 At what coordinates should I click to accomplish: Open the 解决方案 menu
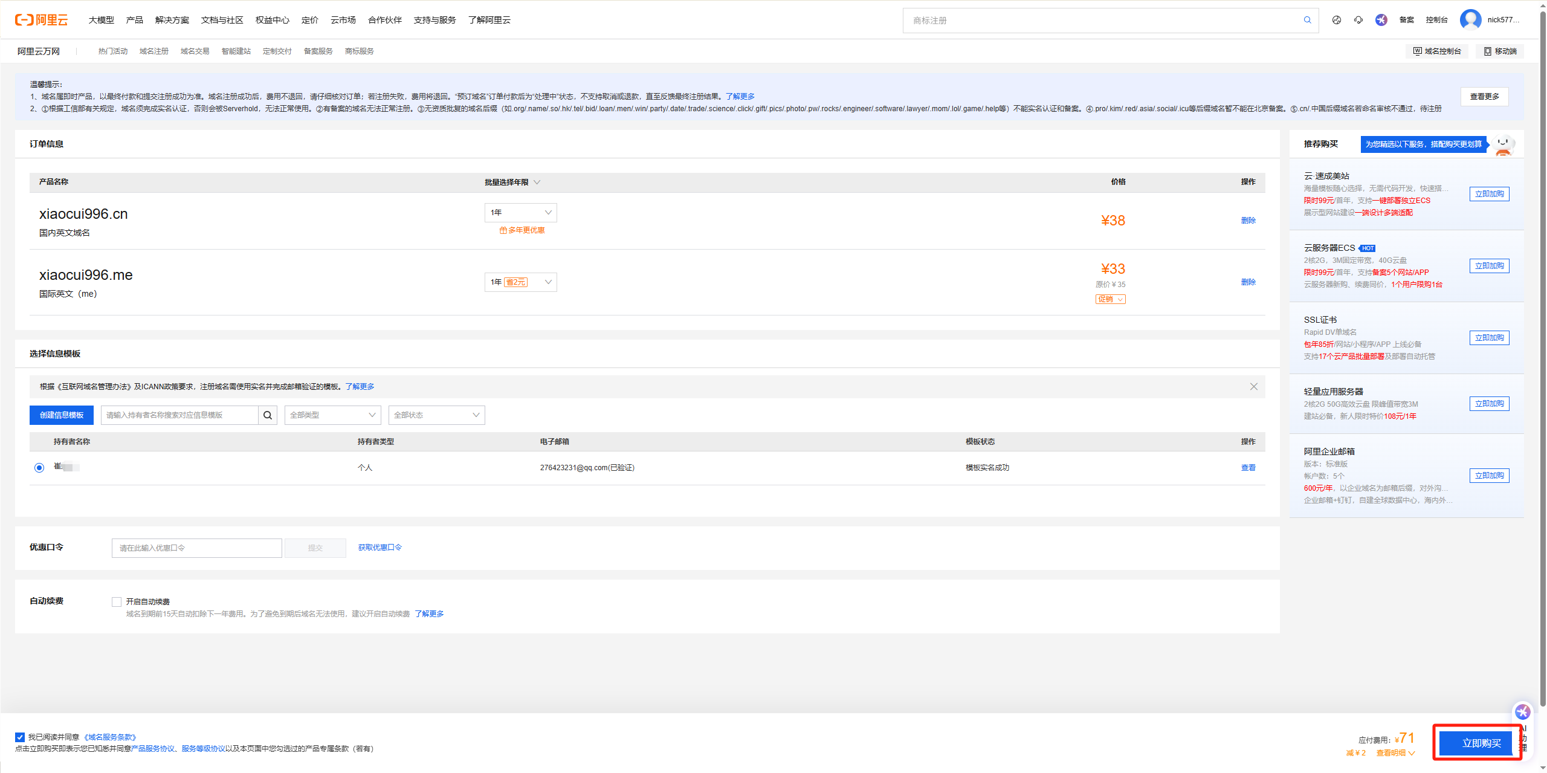click(172, 20)
